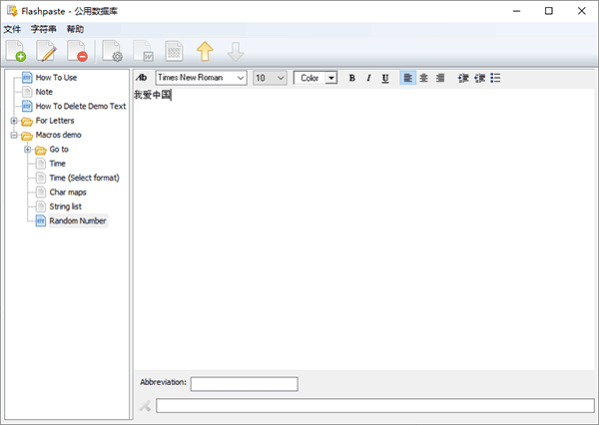Select the How To Use item
Screen dimensions: 599x425
click(x=56, y=78)
